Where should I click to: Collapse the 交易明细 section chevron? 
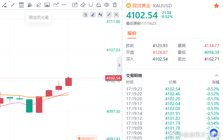click(x=217, y=76)
